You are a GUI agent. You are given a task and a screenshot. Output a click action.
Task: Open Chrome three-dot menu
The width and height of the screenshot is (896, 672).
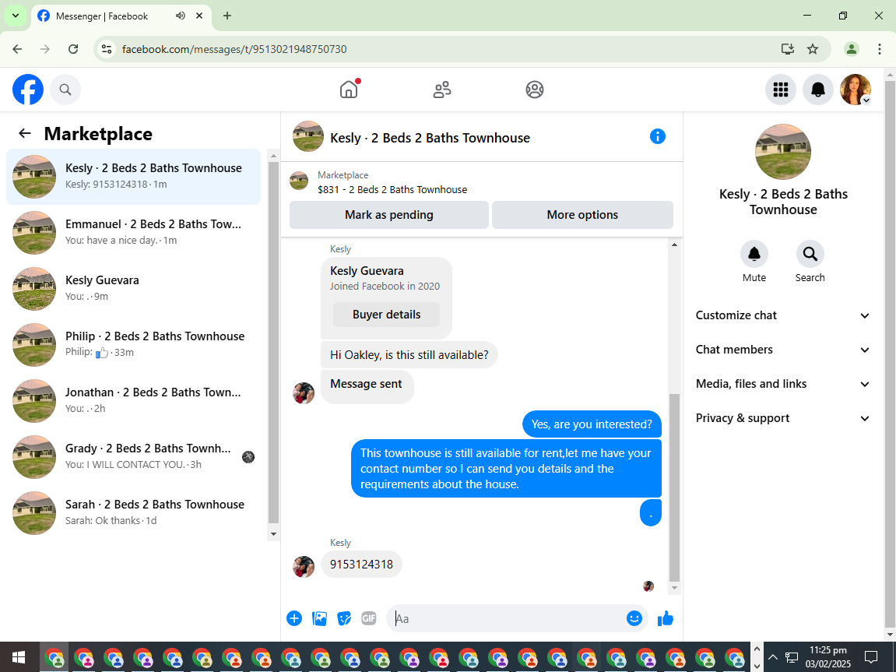(x=880, y=49)
